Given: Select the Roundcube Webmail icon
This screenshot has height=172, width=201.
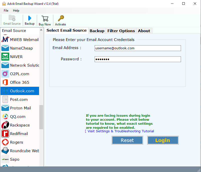Looking at the screenshot, I should tap(5, 151).
